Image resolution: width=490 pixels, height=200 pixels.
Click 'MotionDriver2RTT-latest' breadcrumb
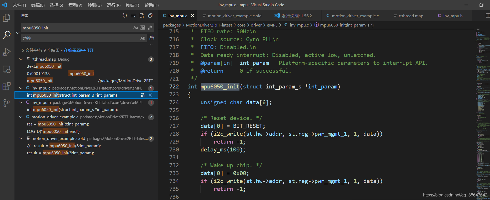pos(209,25)
